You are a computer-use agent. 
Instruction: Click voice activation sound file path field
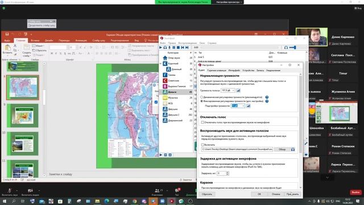tap(237, 149)
